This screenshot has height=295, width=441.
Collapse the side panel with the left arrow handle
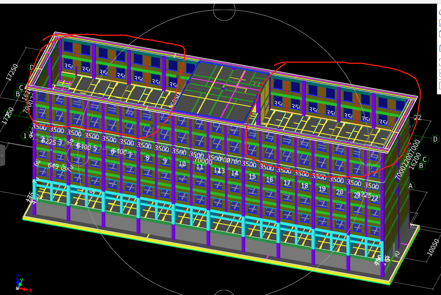[2, 155]
